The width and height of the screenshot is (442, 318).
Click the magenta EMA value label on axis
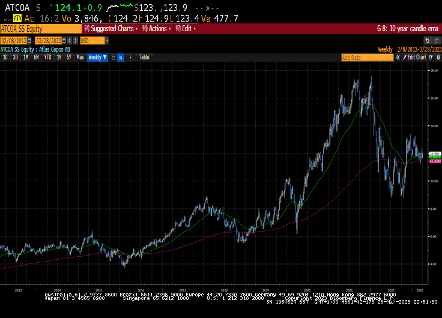tap(435, 161)
